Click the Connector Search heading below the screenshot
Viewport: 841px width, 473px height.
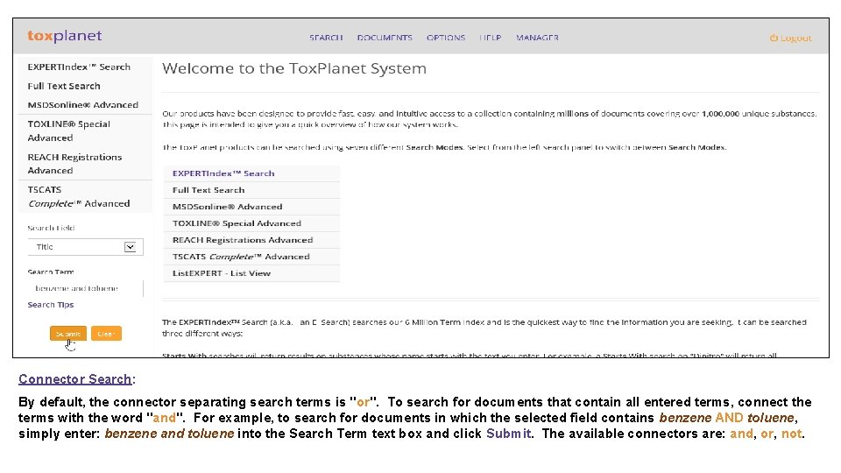coord(75,379)
